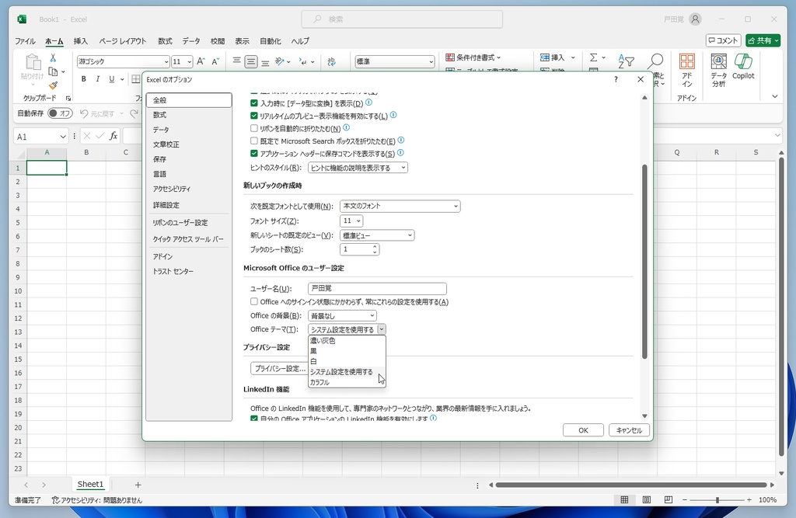Click the top align icon
The image size is (796, 518).
click(236, 61)
